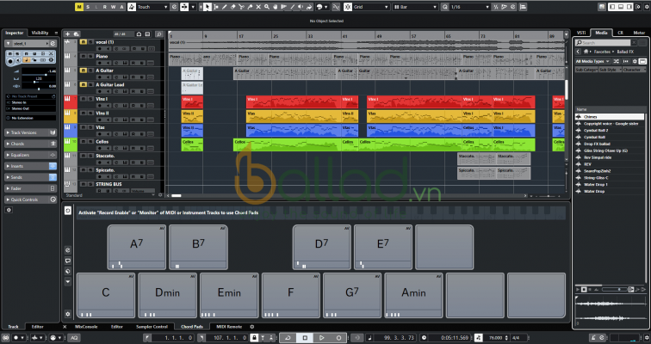The width and height of the screenshot is (651, 344).
Task: Mute the Vlns I track
Action: [x=84, y=99]
